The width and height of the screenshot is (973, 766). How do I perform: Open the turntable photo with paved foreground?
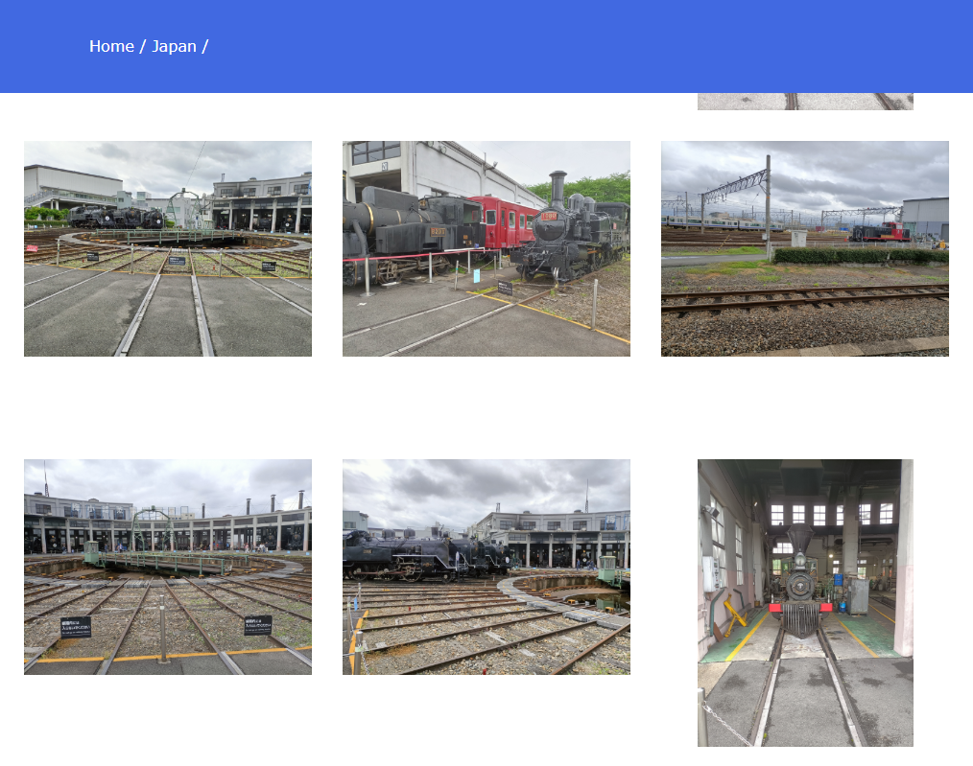coord(168,248)
